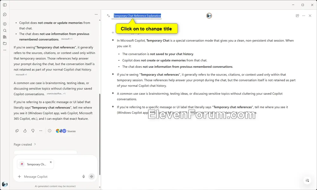317x190 pixels.
Task: Add attachment with plus button
Action: (x=19, y=176)
